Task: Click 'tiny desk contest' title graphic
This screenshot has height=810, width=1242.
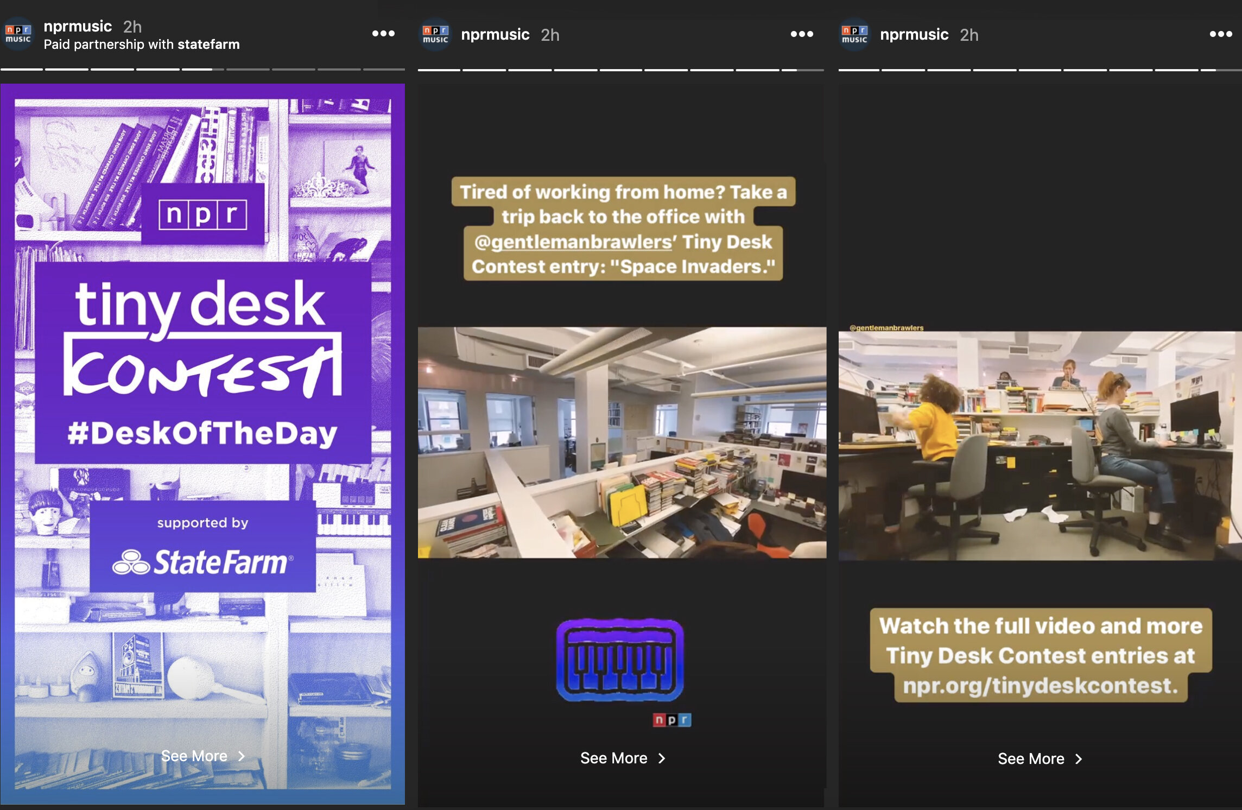Action: click(202, 338)
